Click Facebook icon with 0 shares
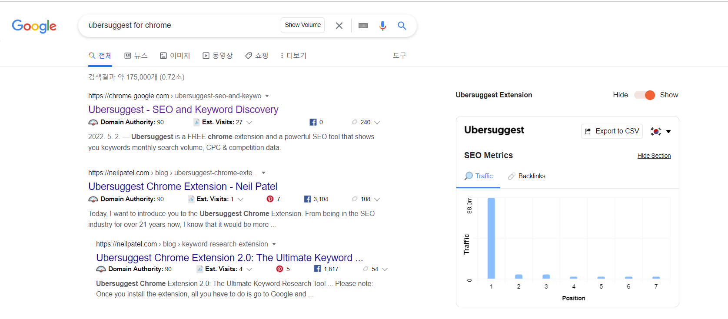The height and width of the screenshot is (319, 728). pyautogui.click(x=313, y=122)
